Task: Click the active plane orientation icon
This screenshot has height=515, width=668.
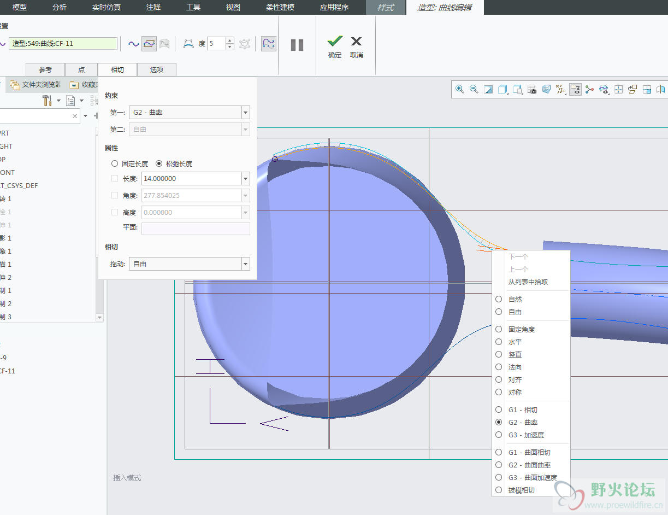Action: [x=632, y=89]
